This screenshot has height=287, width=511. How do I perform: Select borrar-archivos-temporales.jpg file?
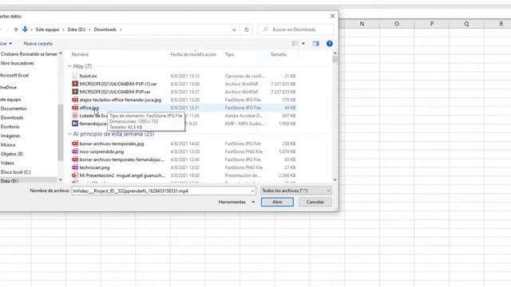[x=112, y=143]
